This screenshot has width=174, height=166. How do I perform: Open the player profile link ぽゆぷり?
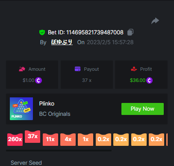tap(62, 42)
